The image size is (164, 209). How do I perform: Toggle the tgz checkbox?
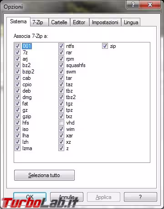pos(61,104)
